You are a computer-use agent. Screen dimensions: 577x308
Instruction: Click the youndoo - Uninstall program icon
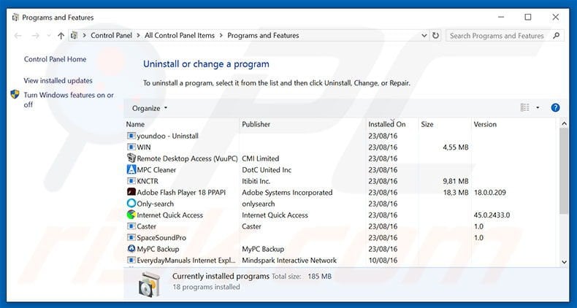(x=131, y=136)
